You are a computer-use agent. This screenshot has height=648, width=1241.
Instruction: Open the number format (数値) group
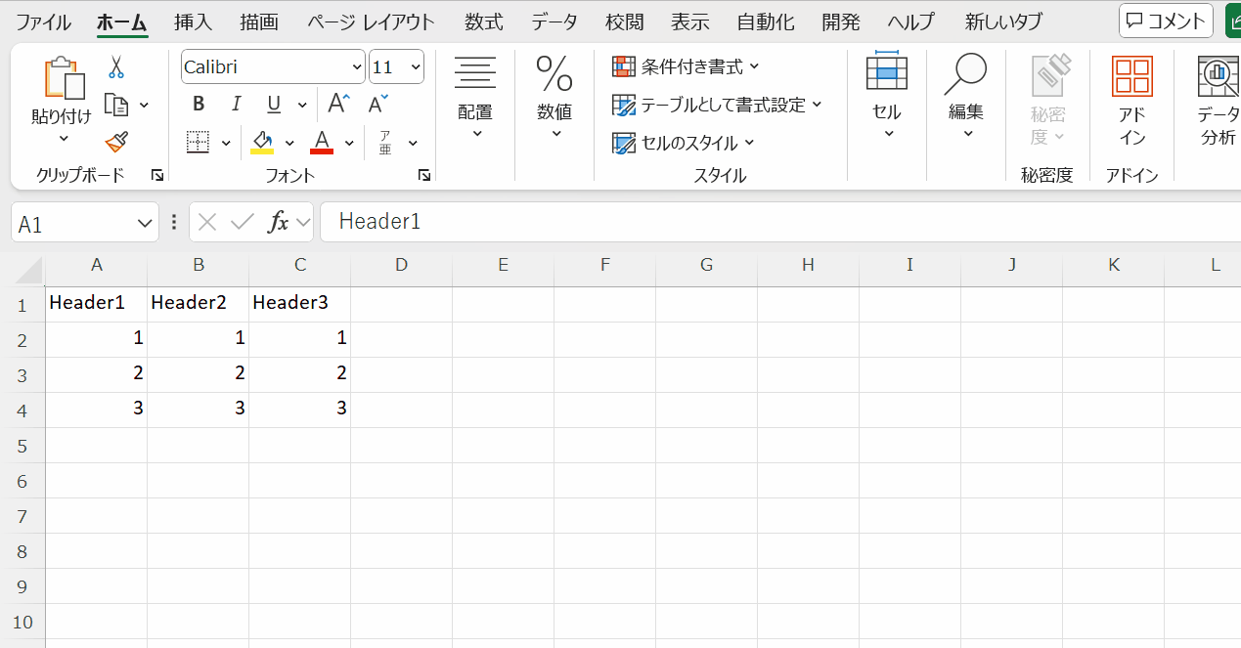554,98
